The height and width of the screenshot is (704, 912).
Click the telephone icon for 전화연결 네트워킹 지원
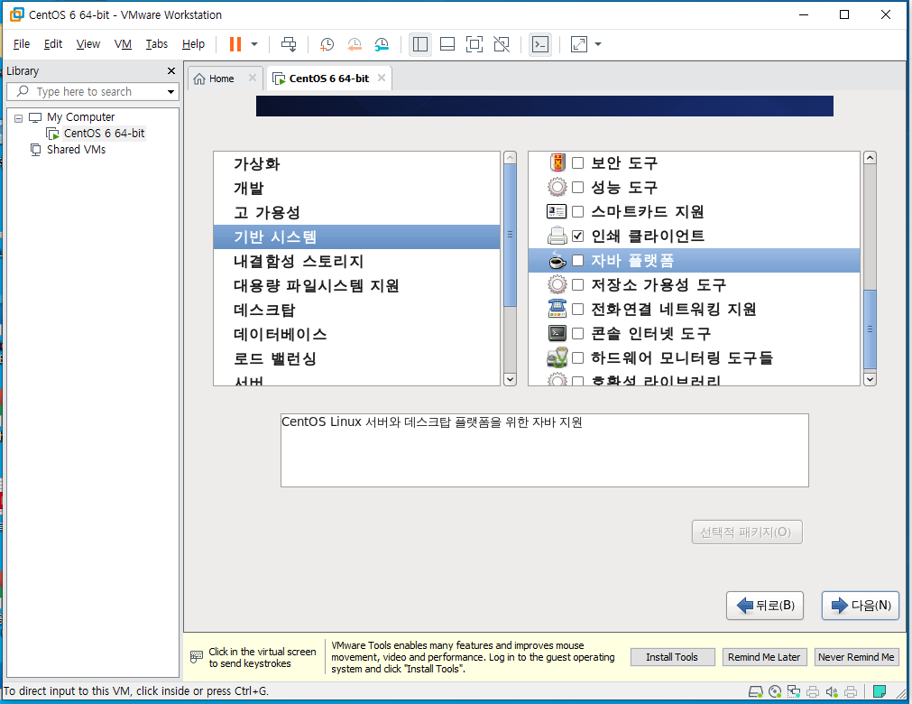557,309
